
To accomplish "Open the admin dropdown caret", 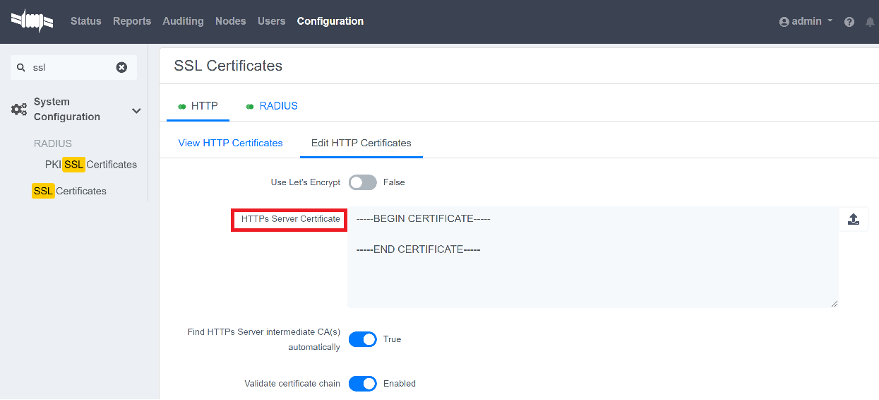I will (x=830, y=21).
